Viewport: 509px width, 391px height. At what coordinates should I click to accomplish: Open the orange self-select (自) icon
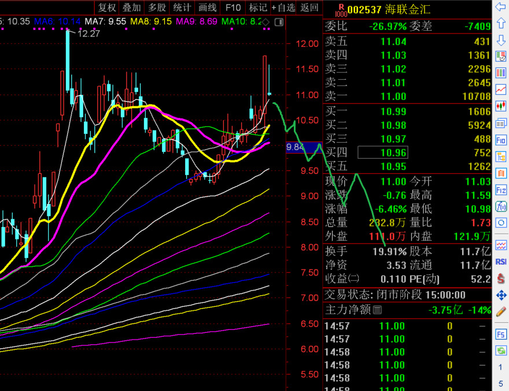tap(500, 173)
